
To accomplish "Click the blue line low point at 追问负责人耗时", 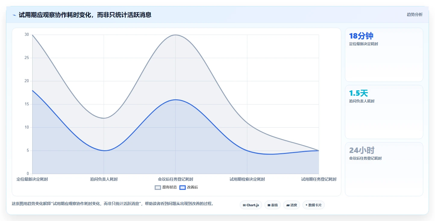I will tap(104, 151).
